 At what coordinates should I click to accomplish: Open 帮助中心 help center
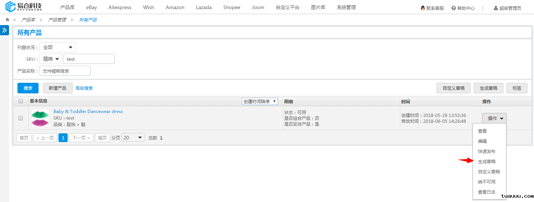click(463, 8)
